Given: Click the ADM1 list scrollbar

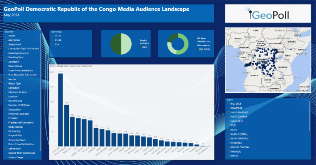Looking at the screenshot, I should pyautogui.click(x=310, y=115).
